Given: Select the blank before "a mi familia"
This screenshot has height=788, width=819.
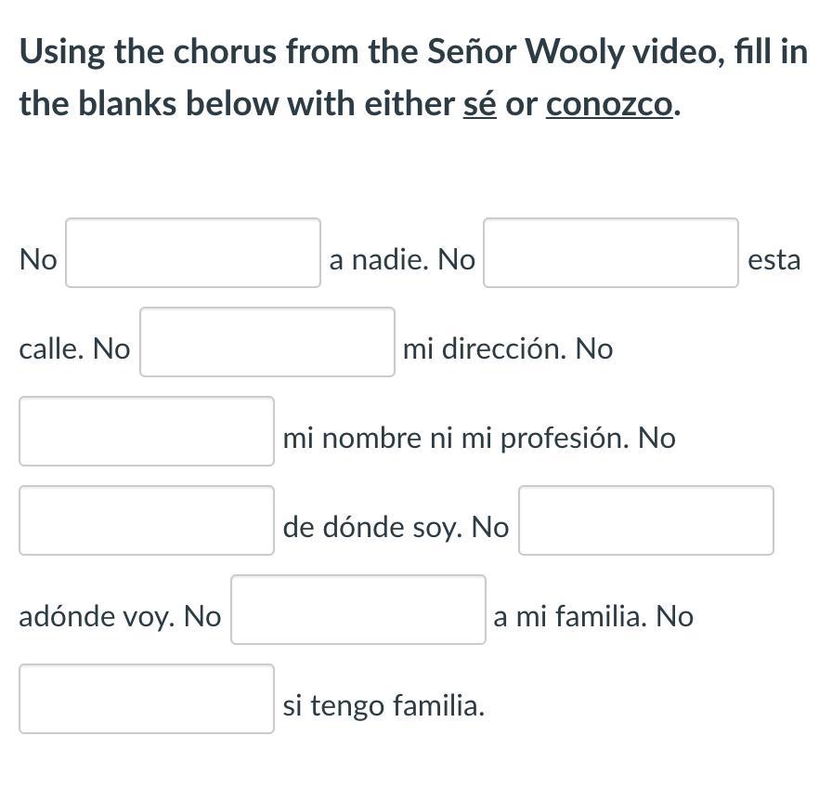Looking at the screenshot, I should [358, 610].
